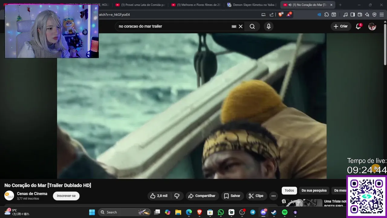
Task: Click the blue casting icon in toolbar
Action: pyautogui.click(x=319, y=15)
